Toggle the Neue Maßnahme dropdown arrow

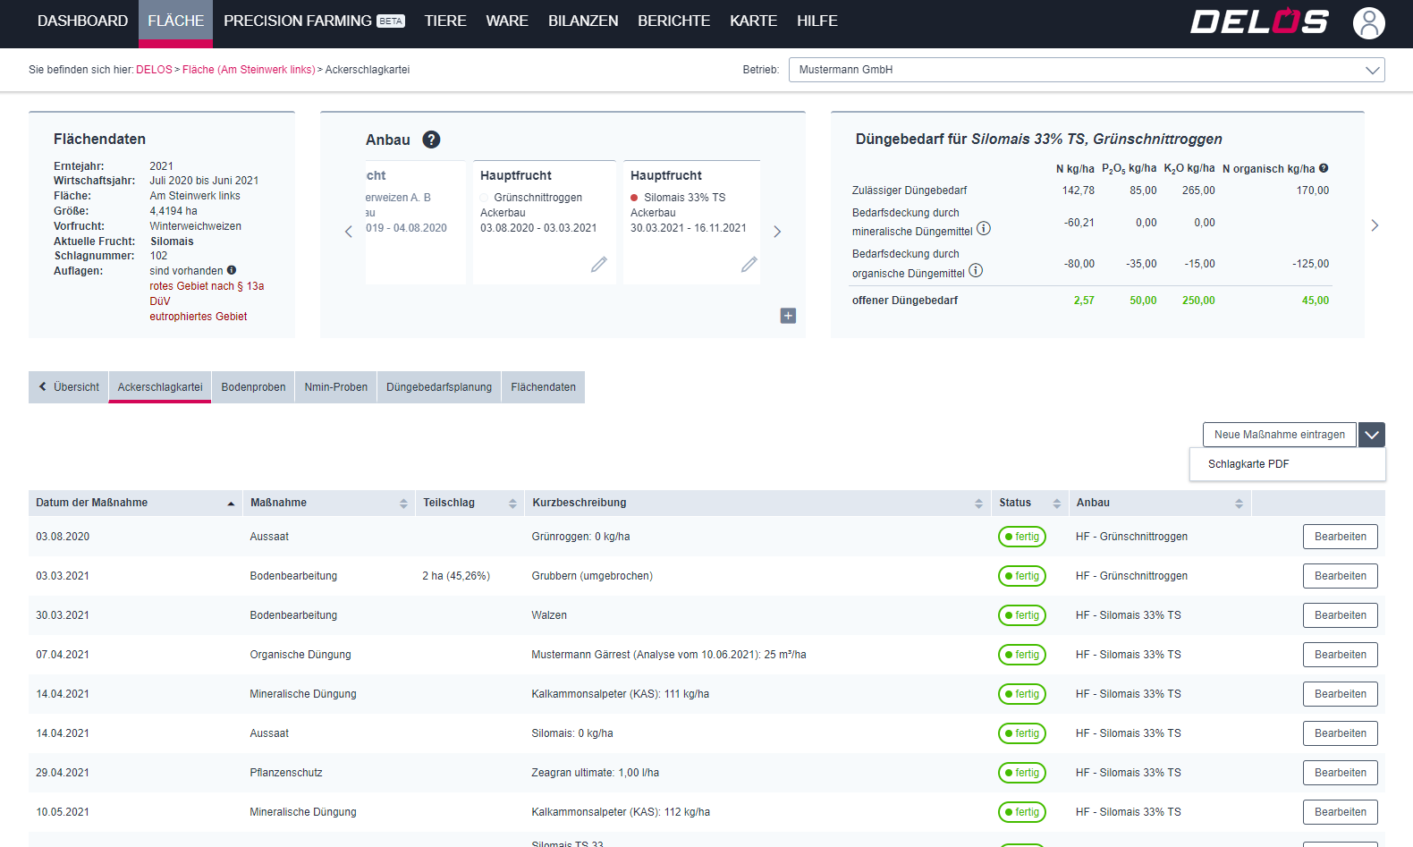pos(1372,435)
